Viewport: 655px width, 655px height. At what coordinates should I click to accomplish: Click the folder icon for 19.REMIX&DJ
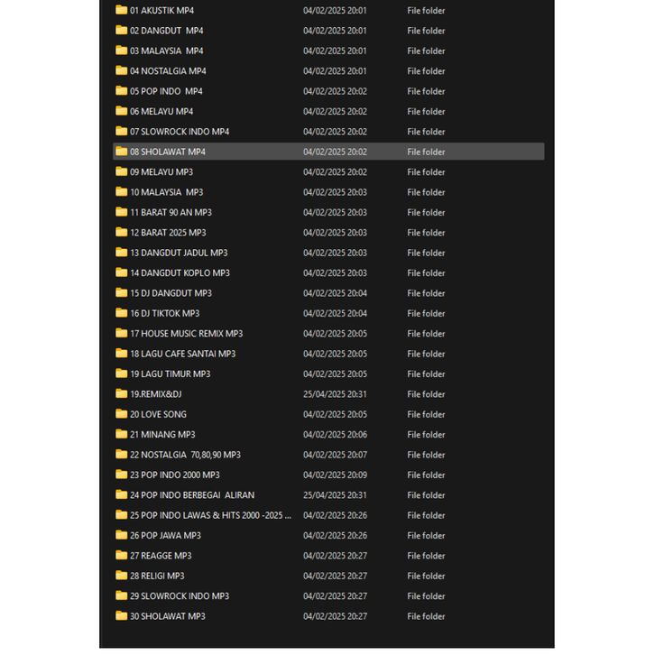[x=121, y=393]
